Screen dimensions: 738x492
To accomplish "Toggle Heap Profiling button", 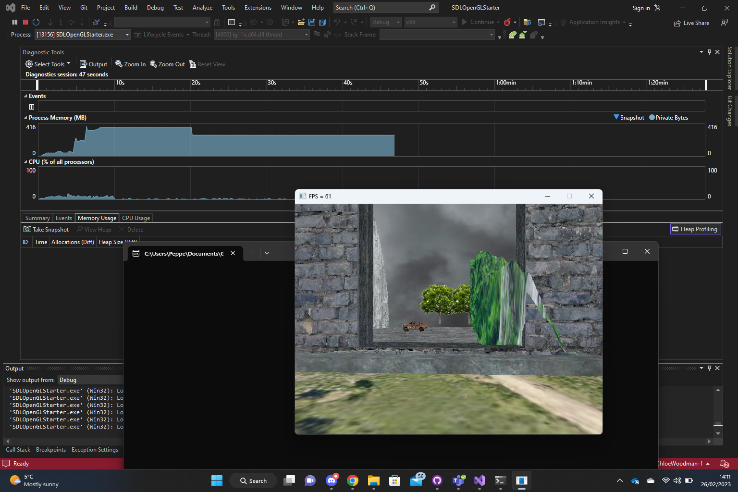I will 695,229.
